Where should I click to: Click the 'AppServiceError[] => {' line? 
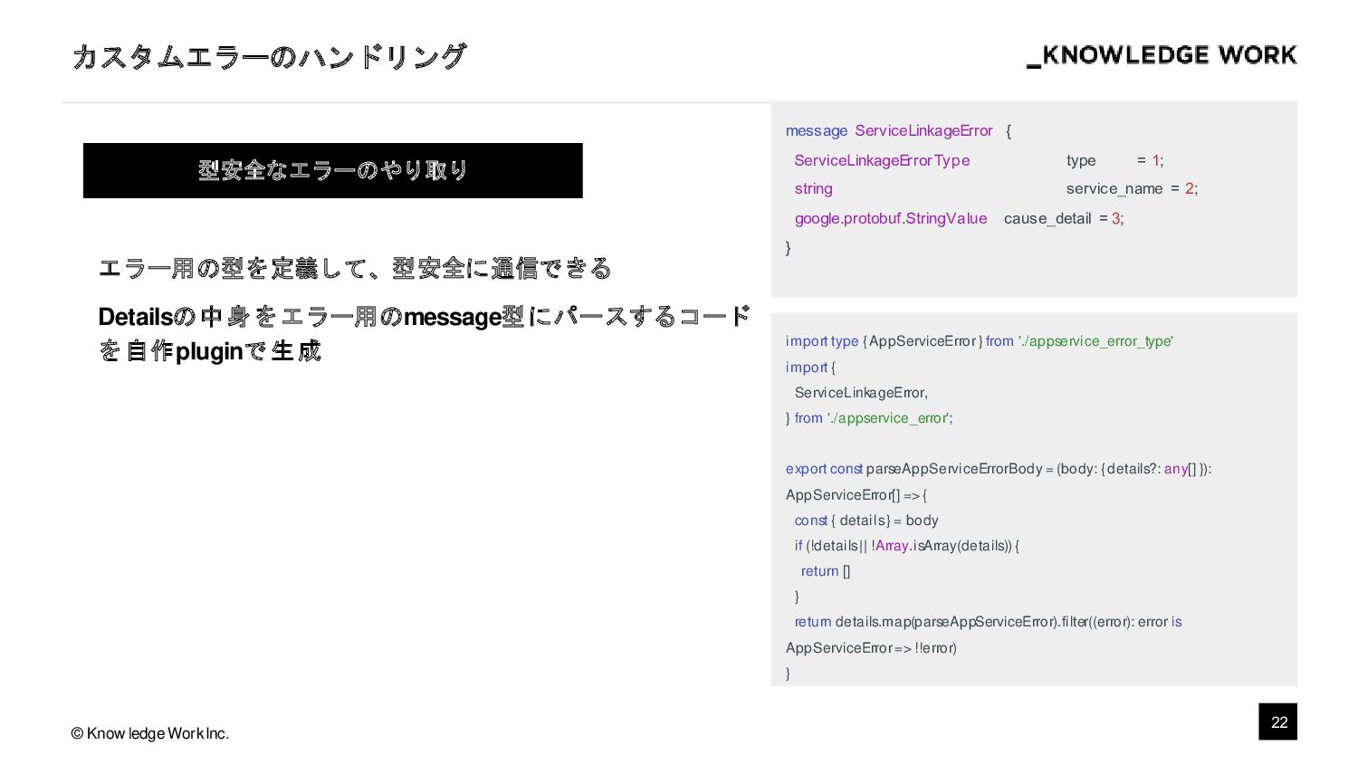pyautogui.click(x=856, y=495)
